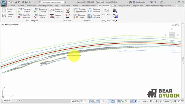Toggle dynamic input in status bar
The width and height of the screenshot is (185, 104).
[91, 101]
